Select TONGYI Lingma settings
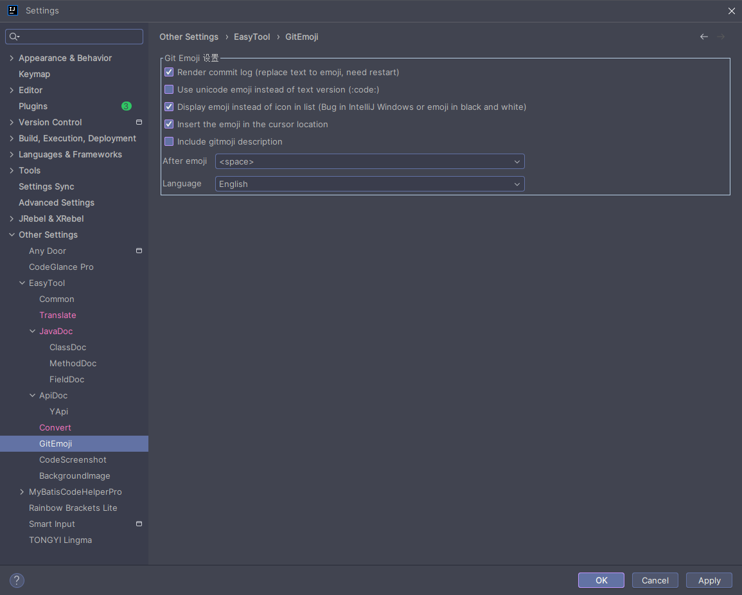Screen dimensions: 742x595 coord(60,540)
